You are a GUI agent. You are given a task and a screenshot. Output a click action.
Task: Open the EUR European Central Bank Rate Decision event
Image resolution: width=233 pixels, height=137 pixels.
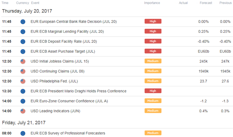point(74,22)
